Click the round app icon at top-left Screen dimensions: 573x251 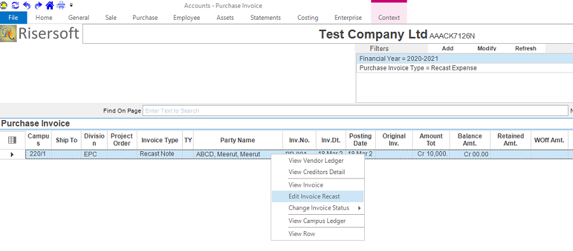pyautogui.click(x=3, y=5)
